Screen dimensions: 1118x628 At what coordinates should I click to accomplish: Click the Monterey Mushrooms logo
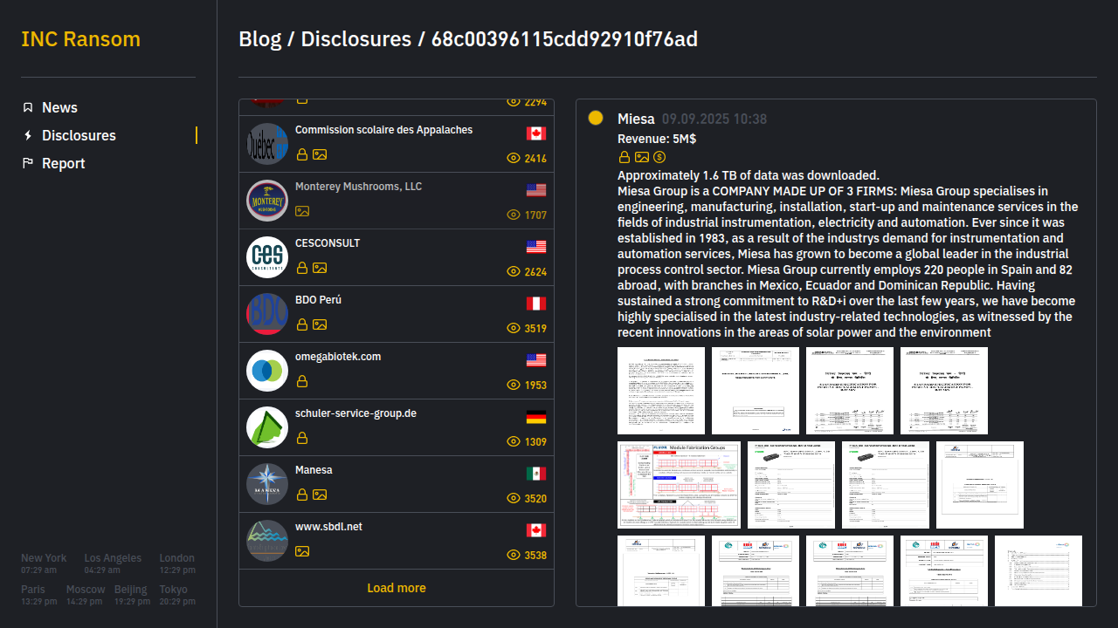(x=267, y=201)
